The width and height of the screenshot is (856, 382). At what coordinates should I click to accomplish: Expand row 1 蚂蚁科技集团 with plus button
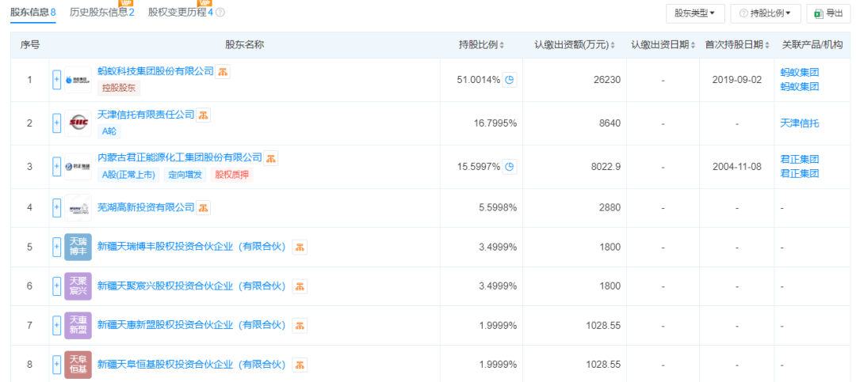56,80
